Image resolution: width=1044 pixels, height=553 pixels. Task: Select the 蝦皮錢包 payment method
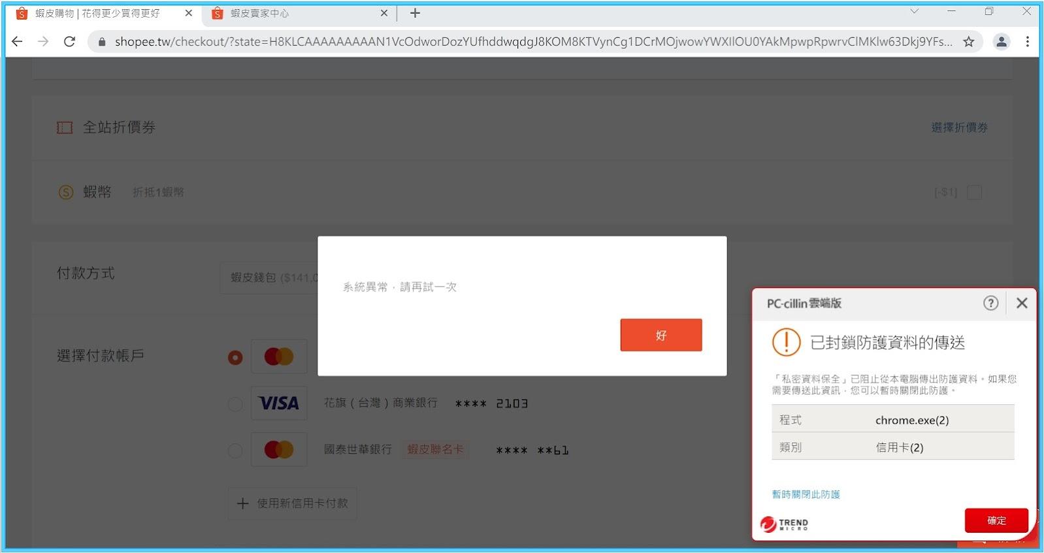pyautogui.click(x=269, y=277)
